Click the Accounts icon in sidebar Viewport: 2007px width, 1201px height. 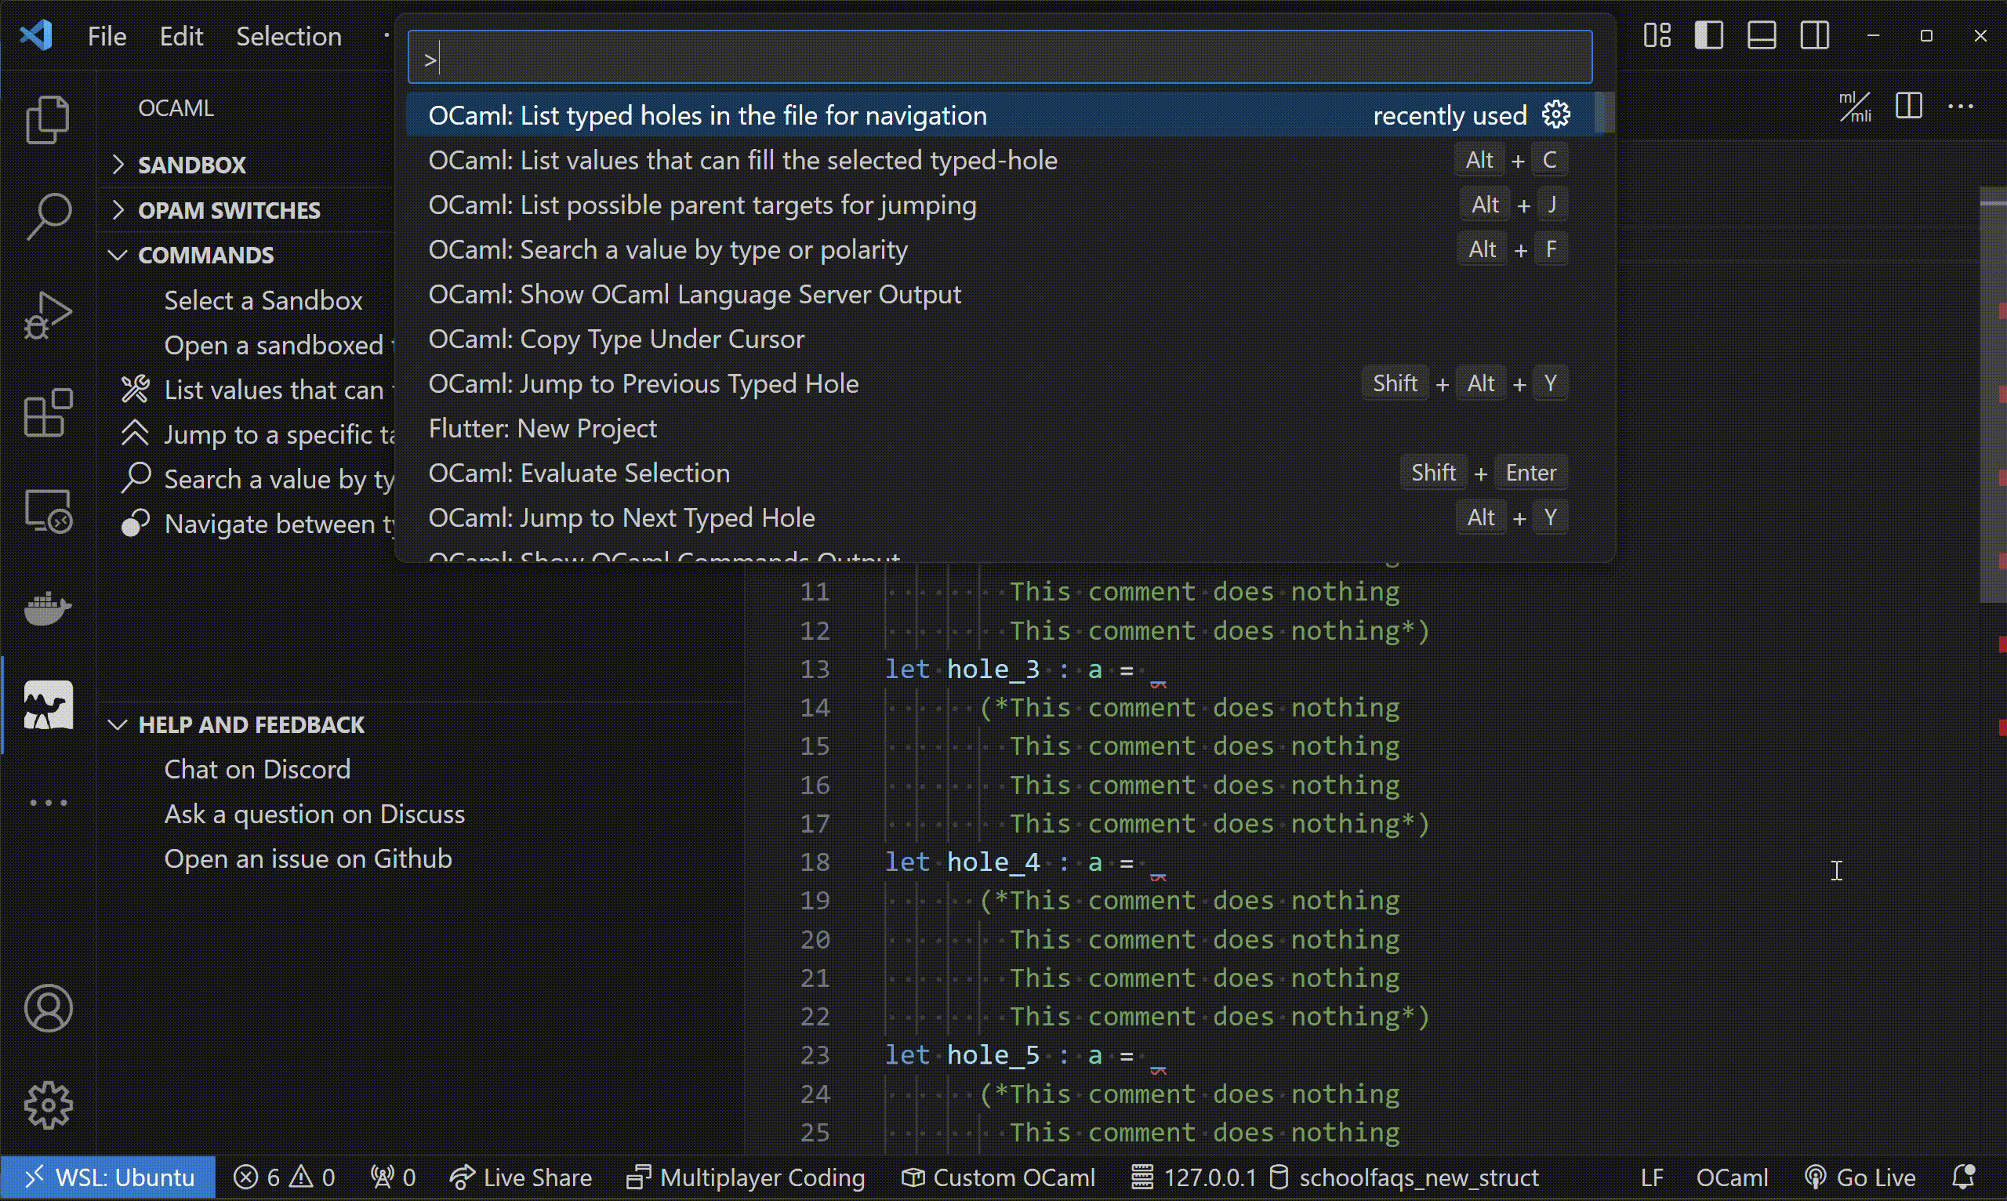coord(49,1008)
